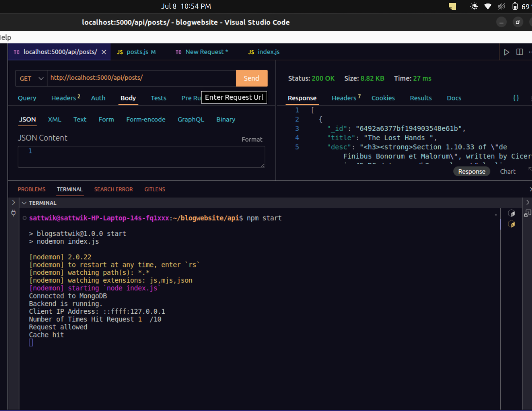
Task: Switch to the Chart view
Action: 507,172
